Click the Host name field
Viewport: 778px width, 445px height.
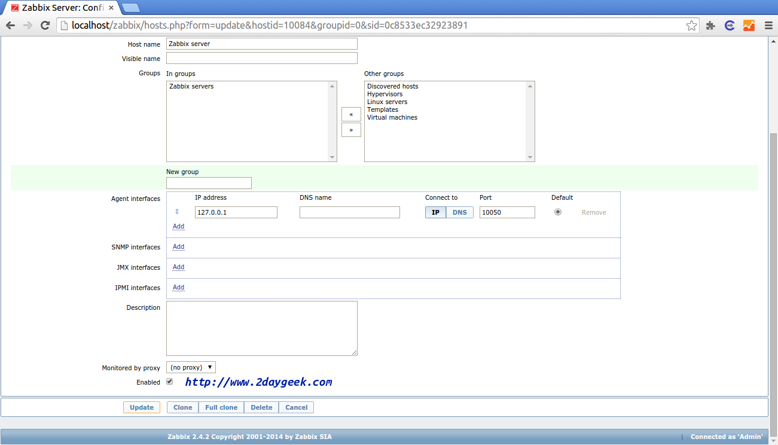(262, 44)
